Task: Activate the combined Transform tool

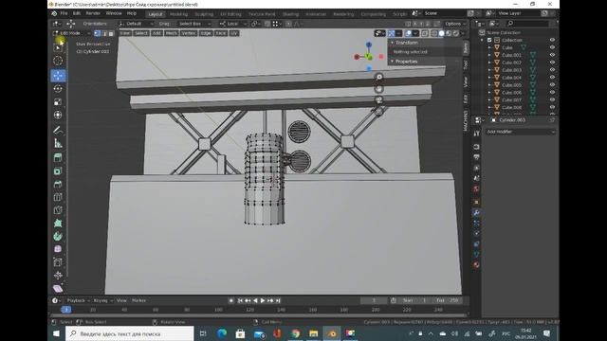Action: click(x=58, y=115)
